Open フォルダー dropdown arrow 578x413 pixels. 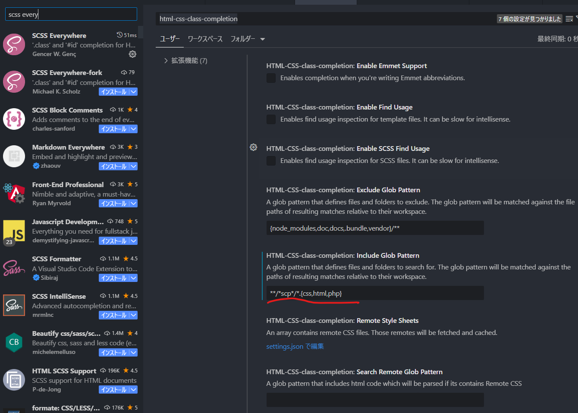262,39
